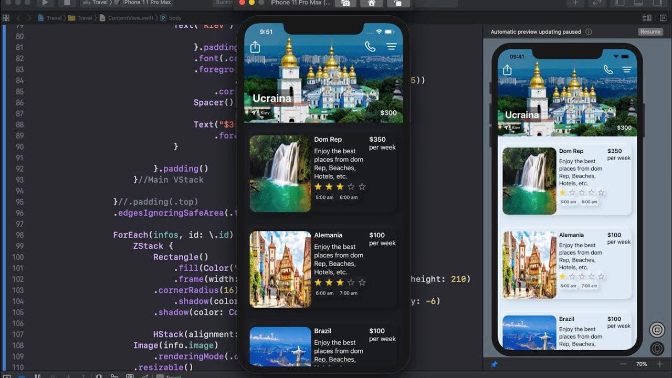The width and height of the screenshot is (672, 378).
Task: Open the 70% canvas zoom level menu
Action: [642, 364]
